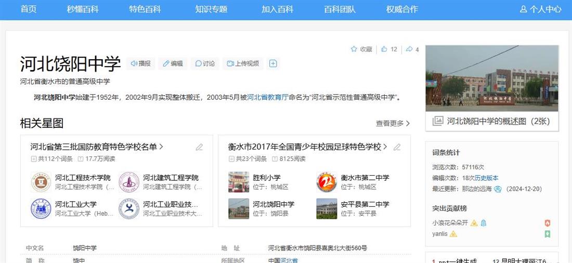This screenshot has width=572, height=263.
Task: Click the 河北工程技术学院 logo
Action: tap(41, 182)
